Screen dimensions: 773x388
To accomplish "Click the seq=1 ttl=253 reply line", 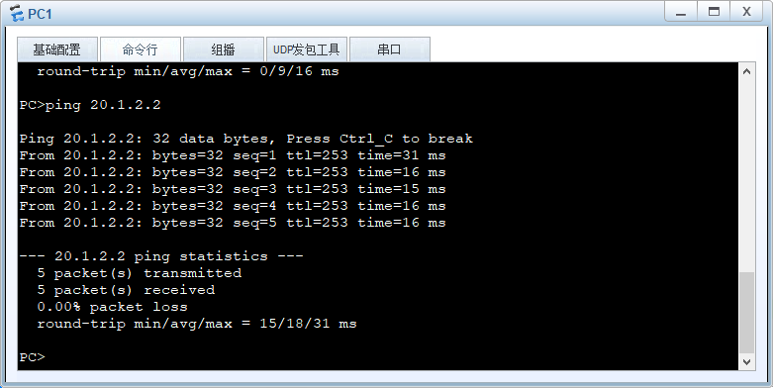I will click(x=233, y=155).
